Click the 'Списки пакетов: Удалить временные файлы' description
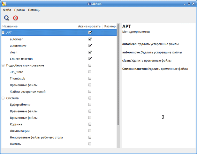The width and height of the screenshot is (197, 154). point(155,69)
